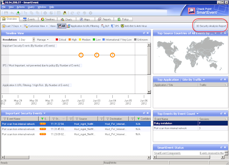Open the Top Source Countries panel title dropdown
Viewport: 229px width, 165px height.
[215, 33]
